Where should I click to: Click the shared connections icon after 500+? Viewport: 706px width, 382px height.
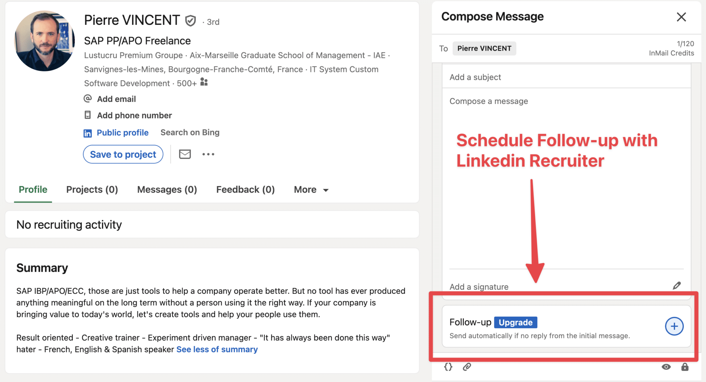click(x=203, y=82)
